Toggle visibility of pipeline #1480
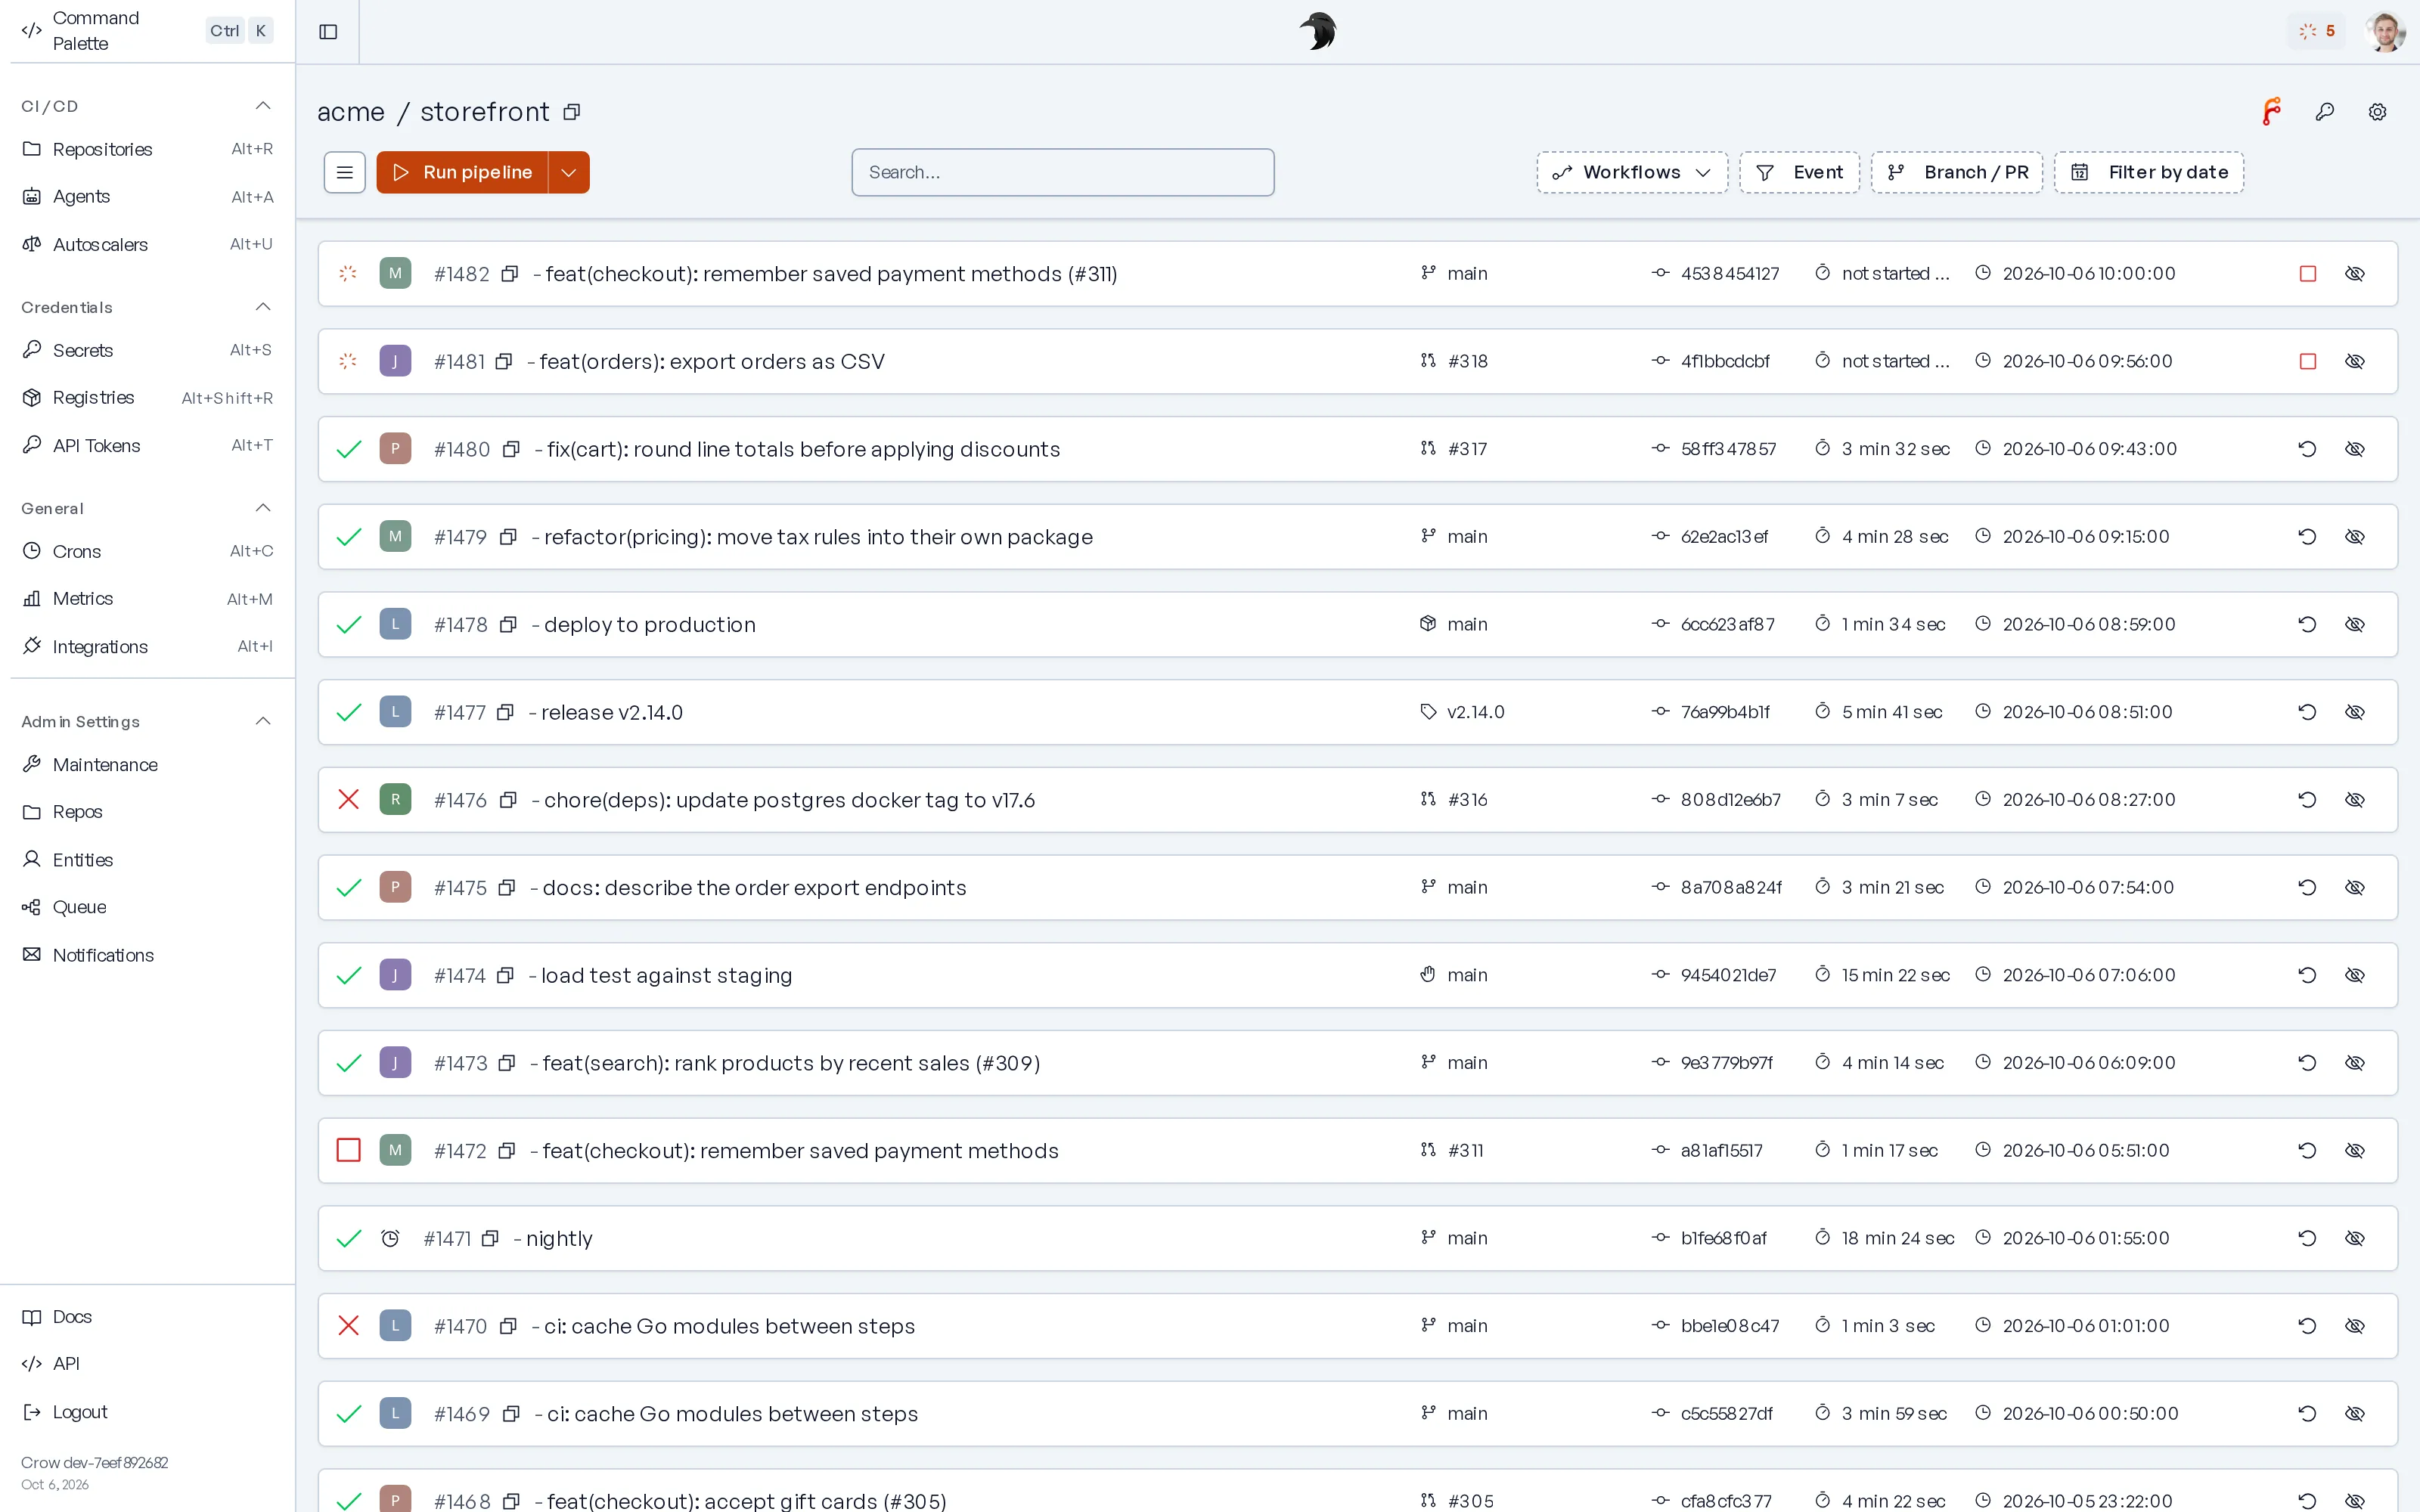This screenshot has width=2420, height=1512. [2355, 449]
